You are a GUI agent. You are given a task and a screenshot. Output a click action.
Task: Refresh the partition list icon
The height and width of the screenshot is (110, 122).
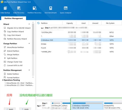pos(38,23)
